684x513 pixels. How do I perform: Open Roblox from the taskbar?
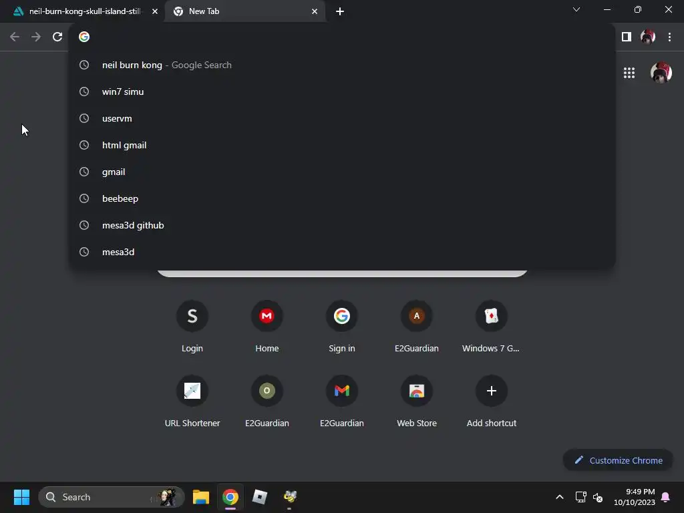[x=260, y=497]
